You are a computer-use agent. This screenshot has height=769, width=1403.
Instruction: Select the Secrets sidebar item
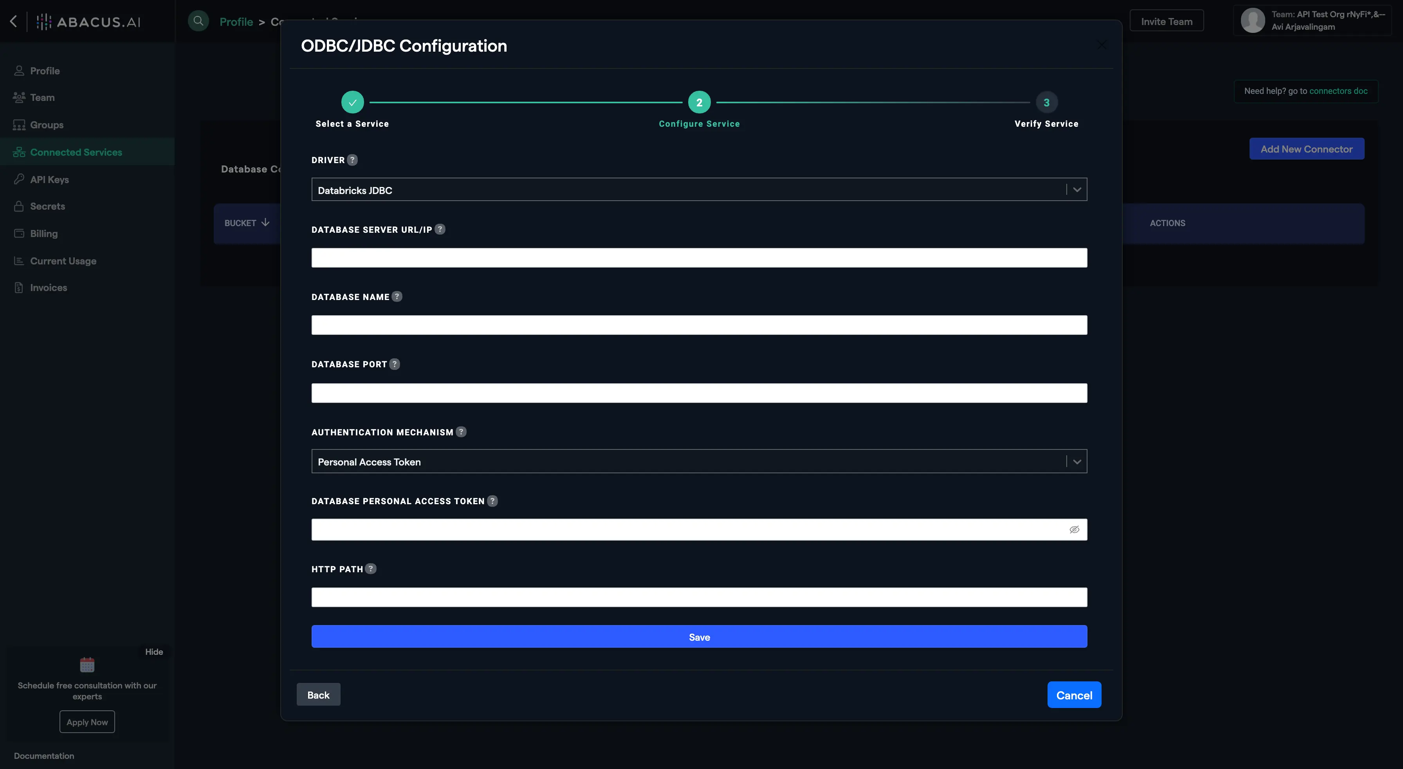pyautogui.click(x=18, y=206)
